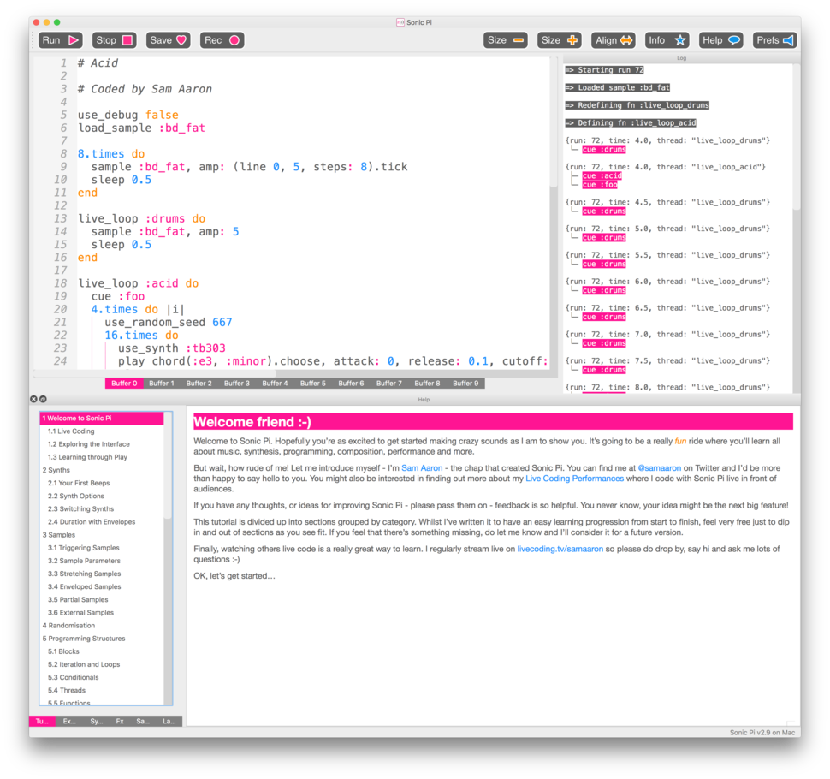
Task: Click the round icon beside help close
Action: pos(44,399)
